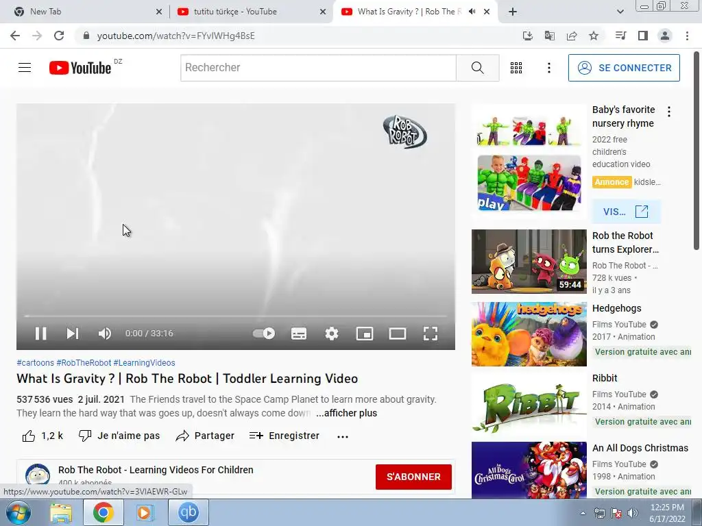Click the install app icon in address bar
702x526 pixels.
coord(528,36)
